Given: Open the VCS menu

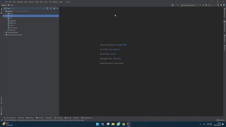Looking at the screenshot, I should point(50,2).
